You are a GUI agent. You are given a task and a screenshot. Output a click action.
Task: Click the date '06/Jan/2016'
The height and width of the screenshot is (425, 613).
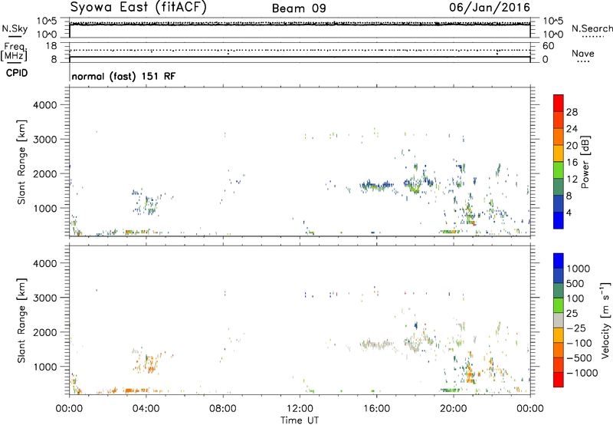pyautogui.click(x=490, y=7)
